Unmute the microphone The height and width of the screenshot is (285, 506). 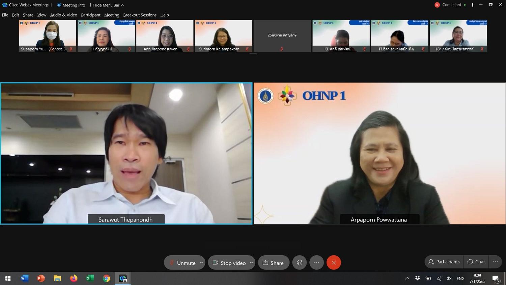[182, 263]
